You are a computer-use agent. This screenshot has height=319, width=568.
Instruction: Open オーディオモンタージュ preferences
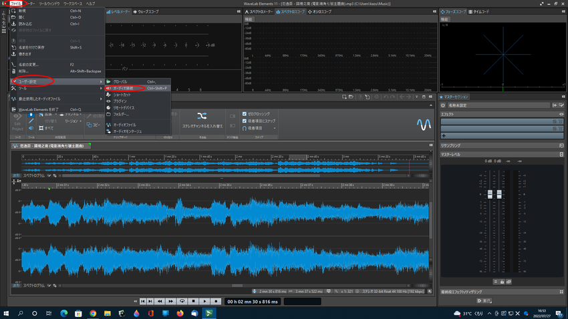(138, 131)
